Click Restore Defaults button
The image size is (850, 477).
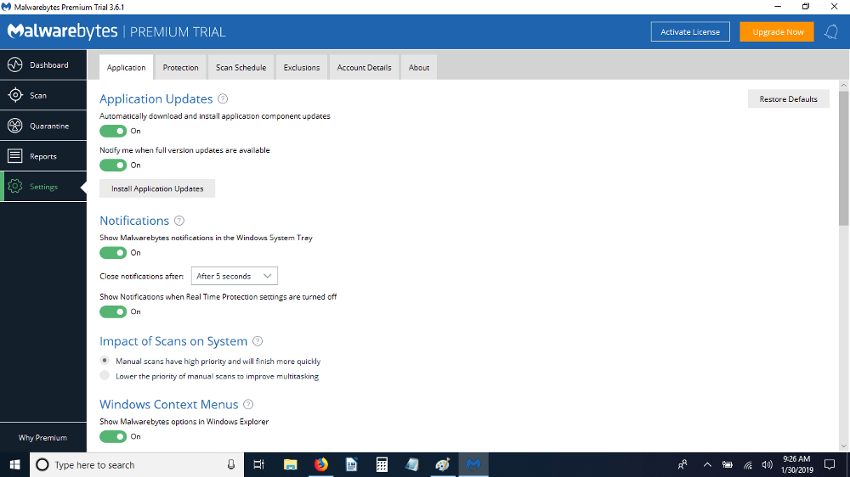[788, 99]
